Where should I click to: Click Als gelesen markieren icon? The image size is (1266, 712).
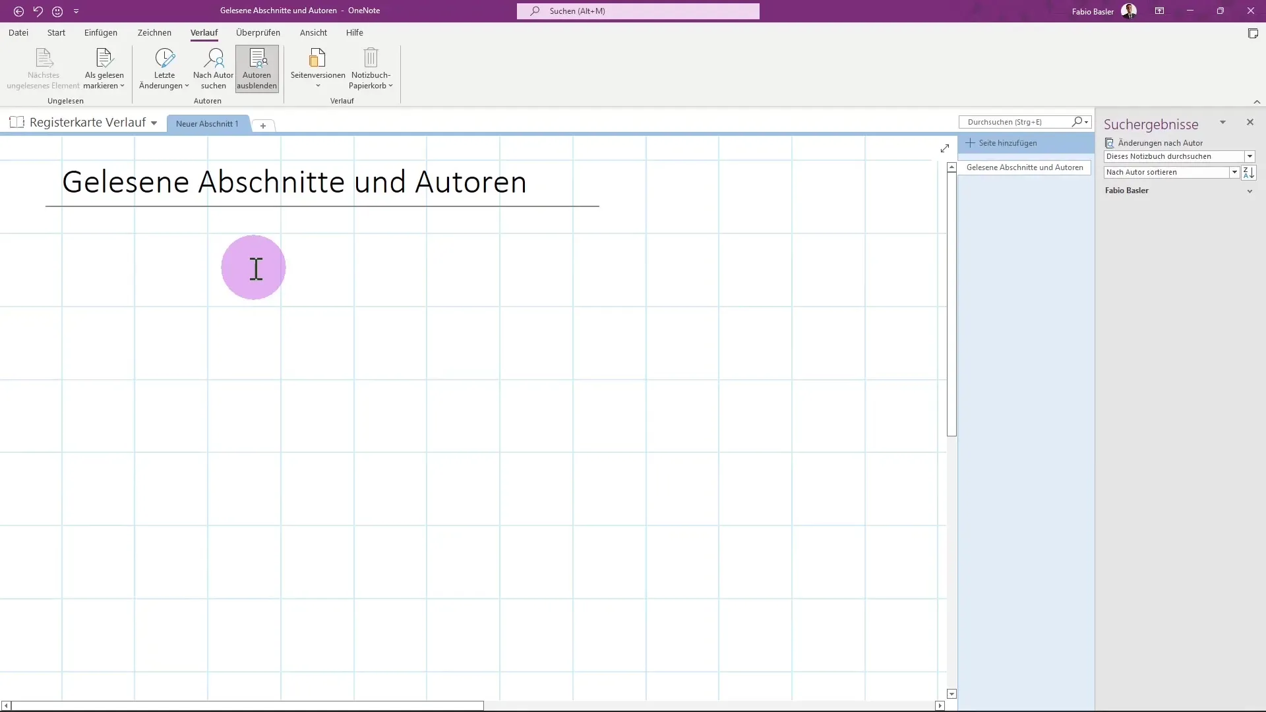tap(104, 58)
